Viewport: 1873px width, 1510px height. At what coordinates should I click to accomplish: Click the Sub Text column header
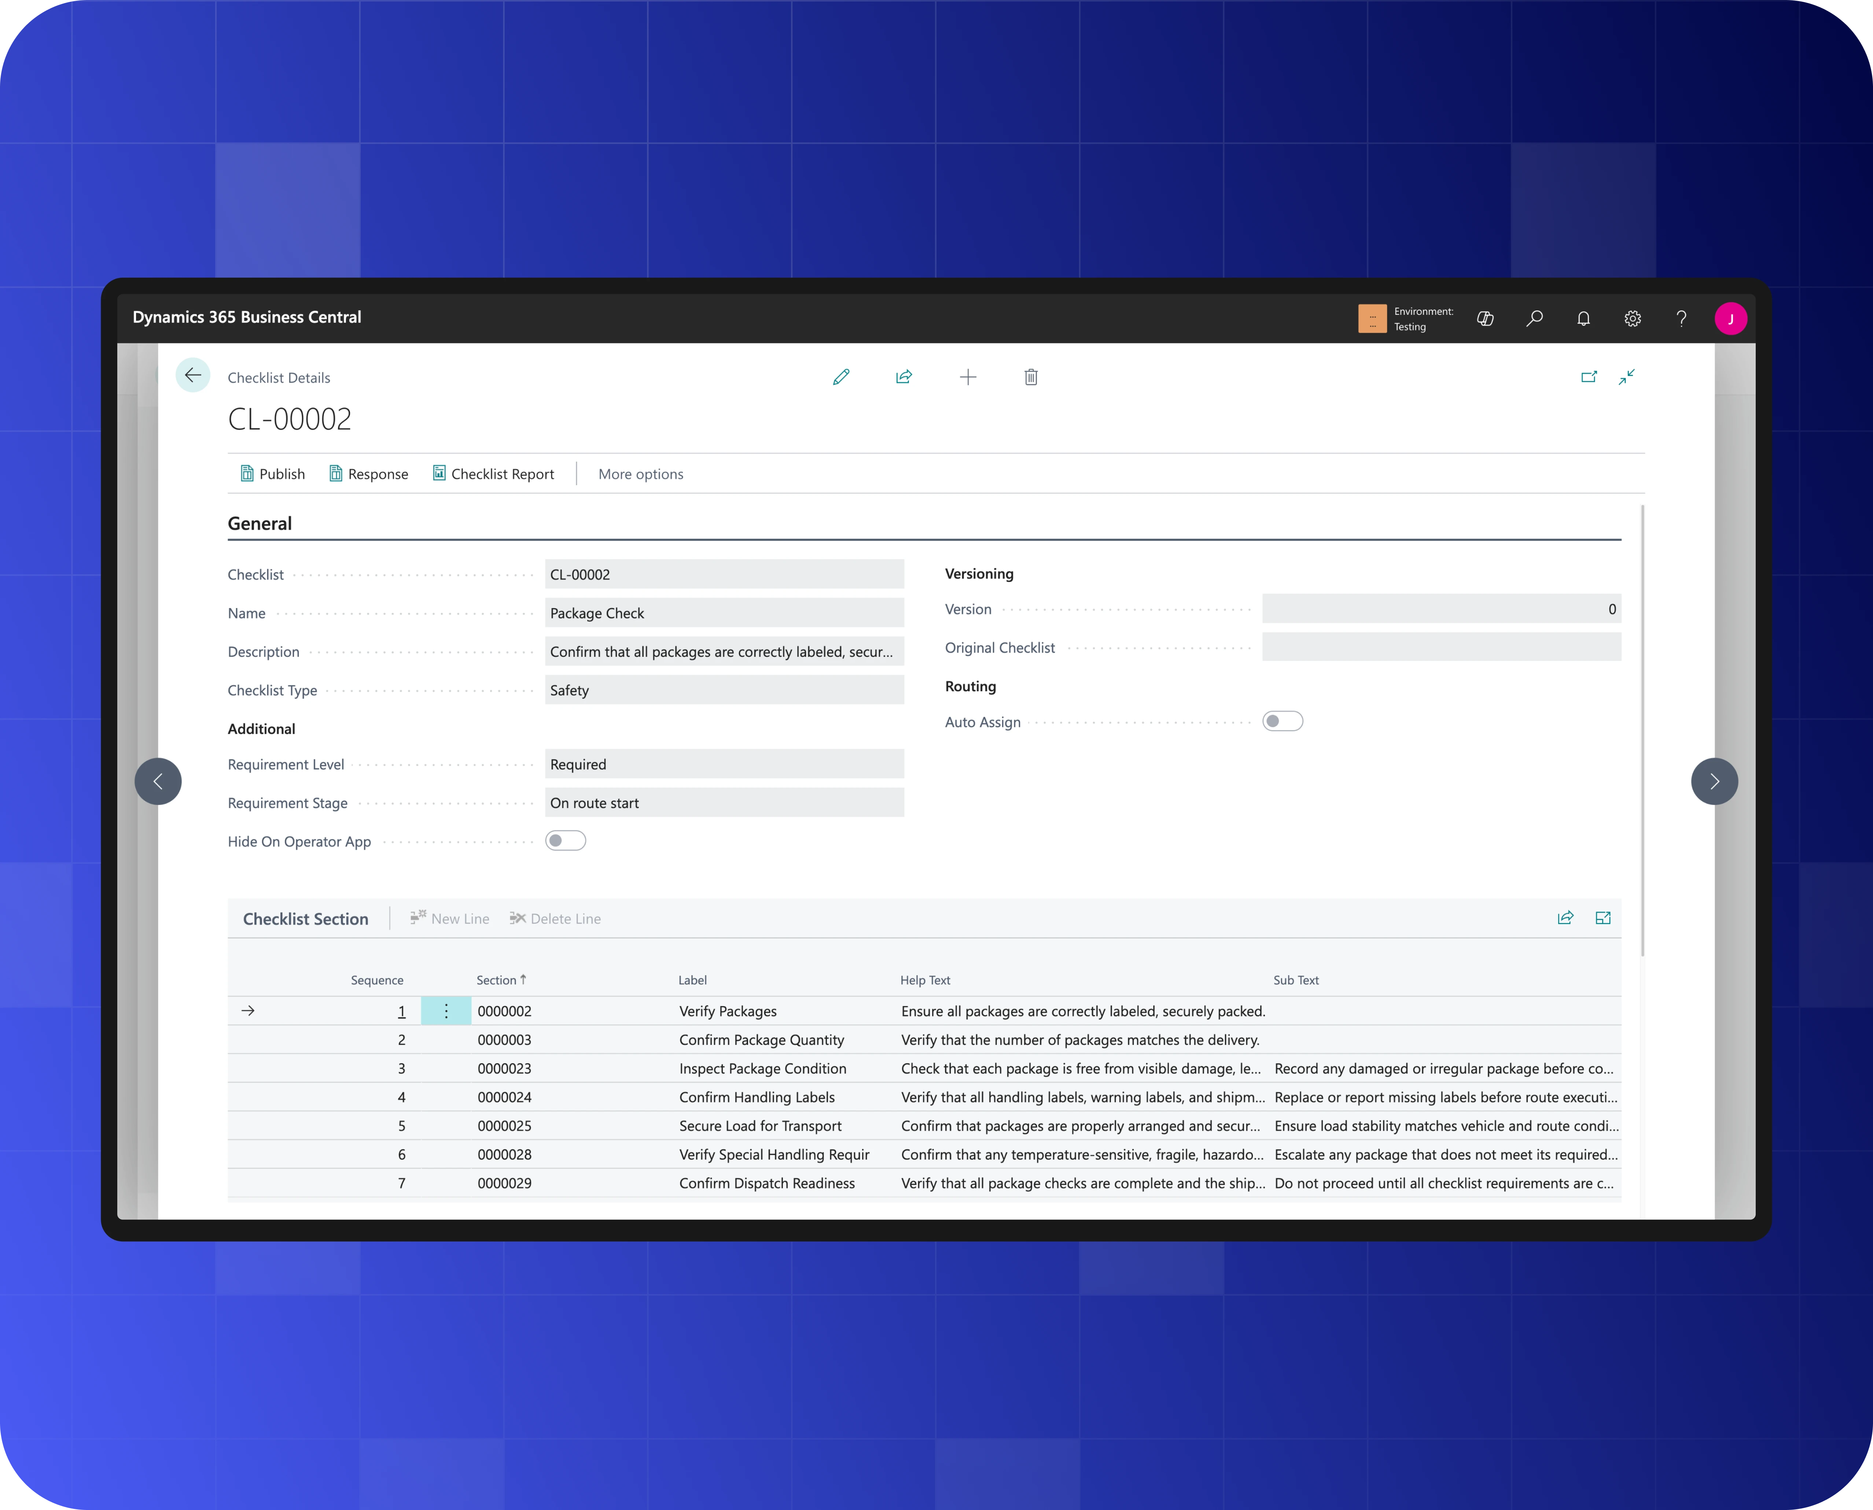click(x=1295, y=980)
